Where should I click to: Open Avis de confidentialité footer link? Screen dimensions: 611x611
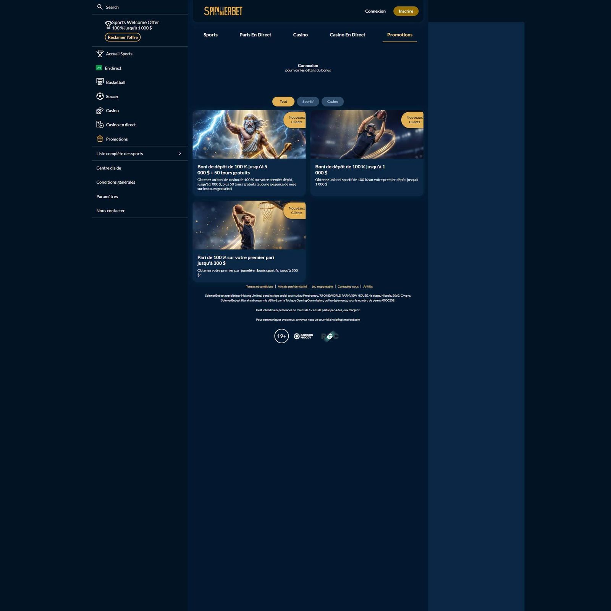292,286
